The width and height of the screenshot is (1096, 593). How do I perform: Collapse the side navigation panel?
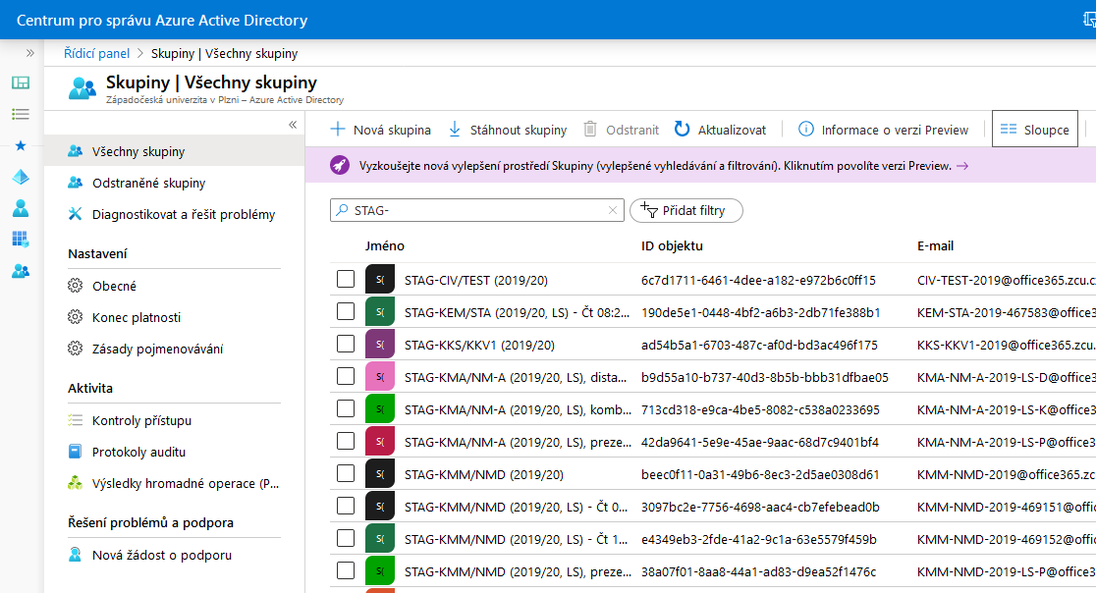point(293,125)
